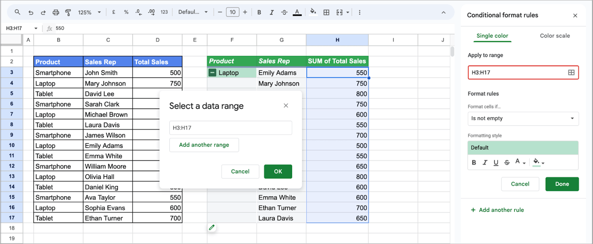
Task: Click the Sales Rep pivot header
Action: [x=281, y=61]
